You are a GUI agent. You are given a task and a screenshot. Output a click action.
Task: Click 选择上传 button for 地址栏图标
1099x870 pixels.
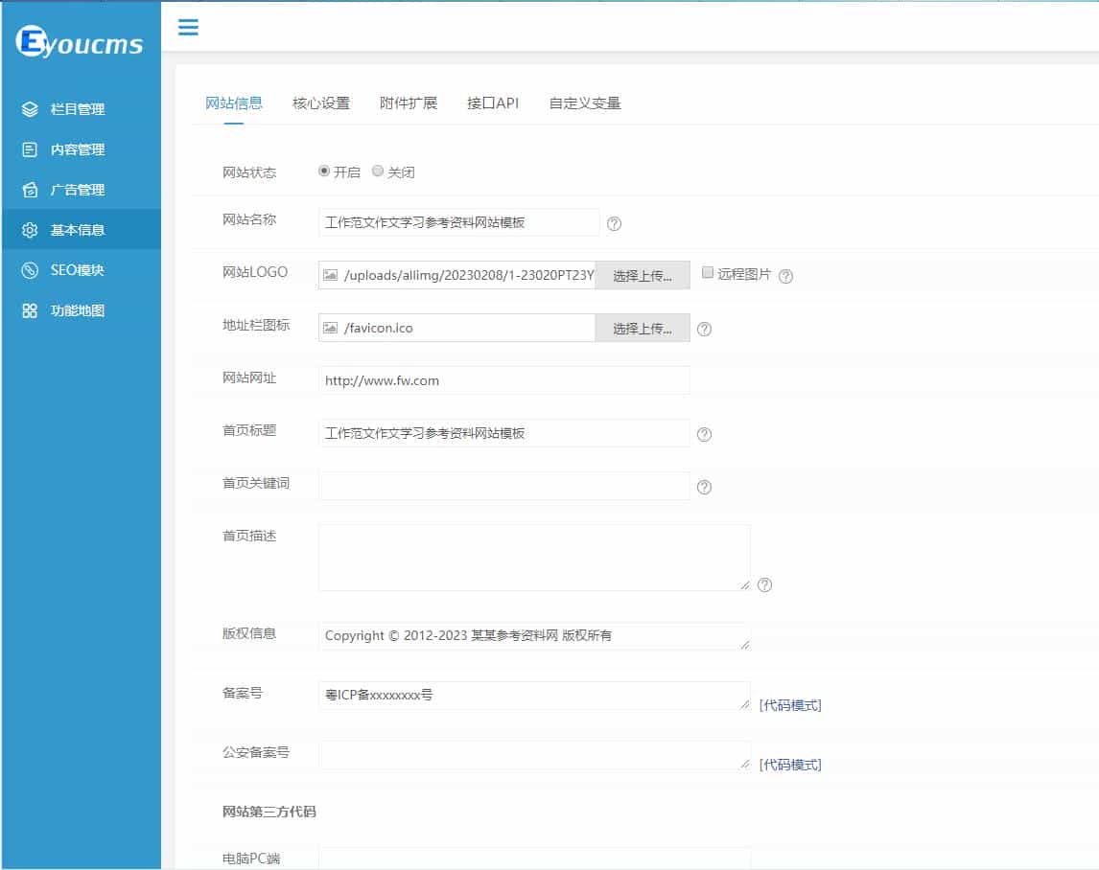pyautogui.click(x=642, y=328)
